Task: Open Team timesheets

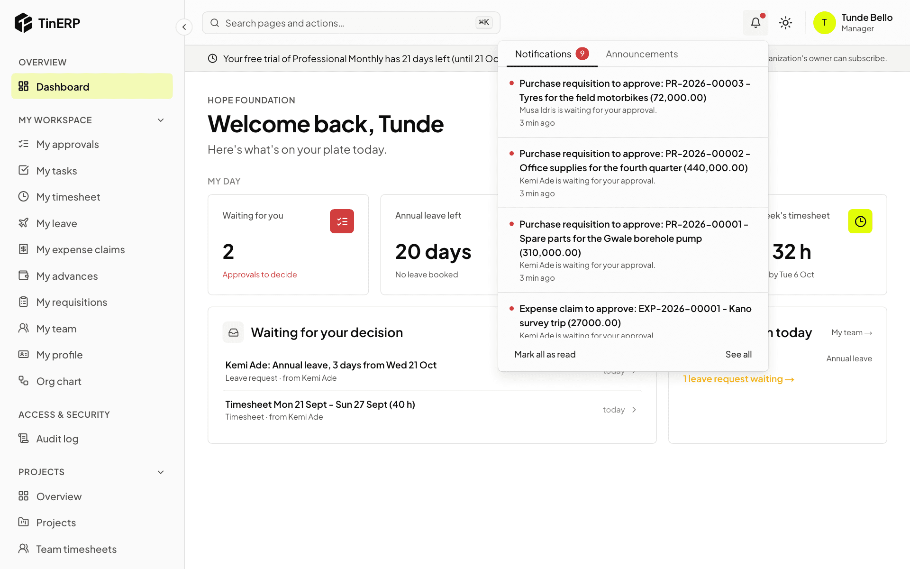Action: click(92, 549)
